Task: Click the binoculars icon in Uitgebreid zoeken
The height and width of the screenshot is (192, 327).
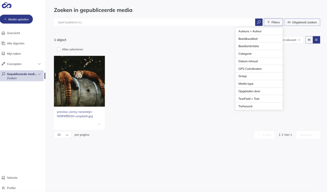Action: [289, 22]
